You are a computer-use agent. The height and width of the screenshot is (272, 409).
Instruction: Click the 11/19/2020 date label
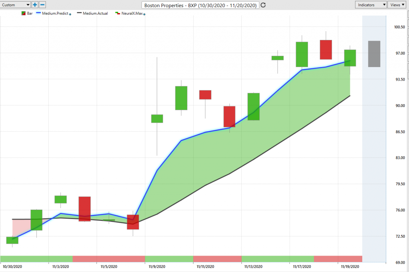pos(350,266)
